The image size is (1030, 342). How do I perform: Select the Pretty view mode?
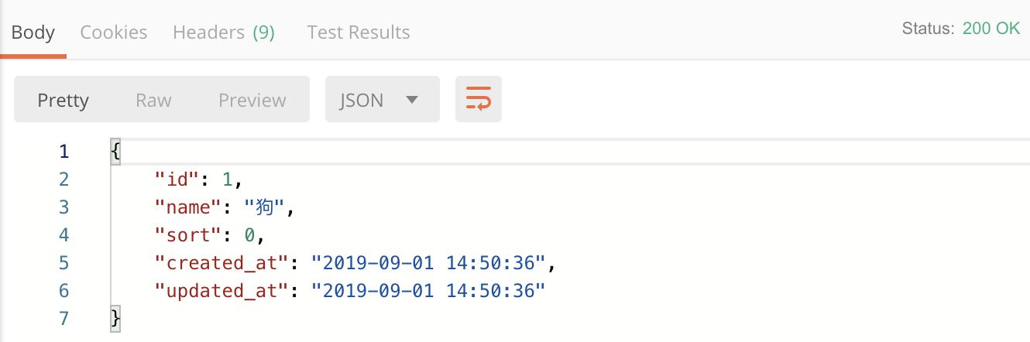tap(64, 100)
